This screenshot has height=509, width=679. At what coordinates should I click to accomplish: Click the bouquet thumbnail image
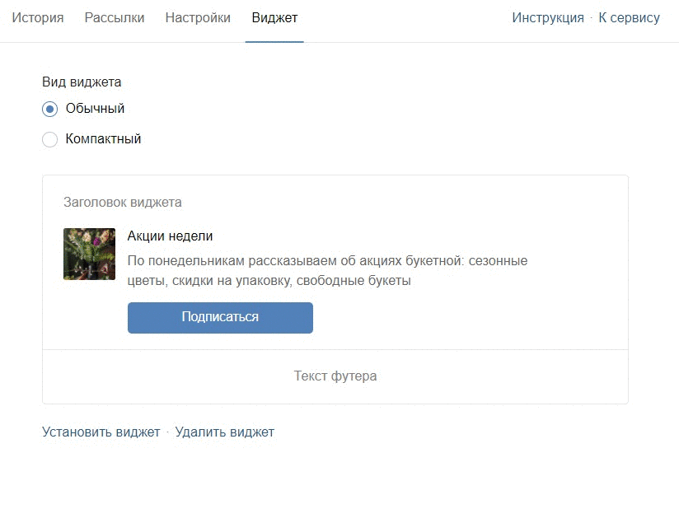[x=89, y=254]
